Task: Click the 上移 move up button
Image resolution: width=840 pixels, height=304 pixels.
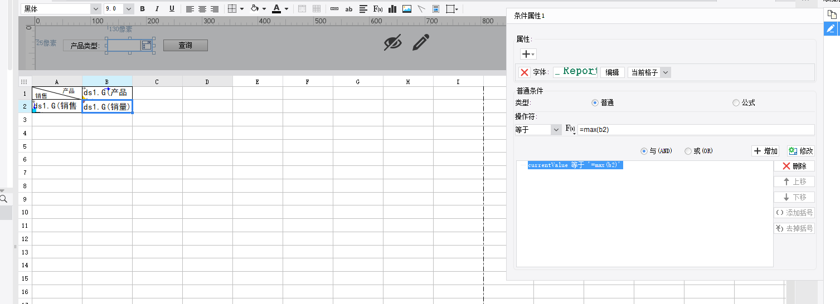Action: pos(794,182)
